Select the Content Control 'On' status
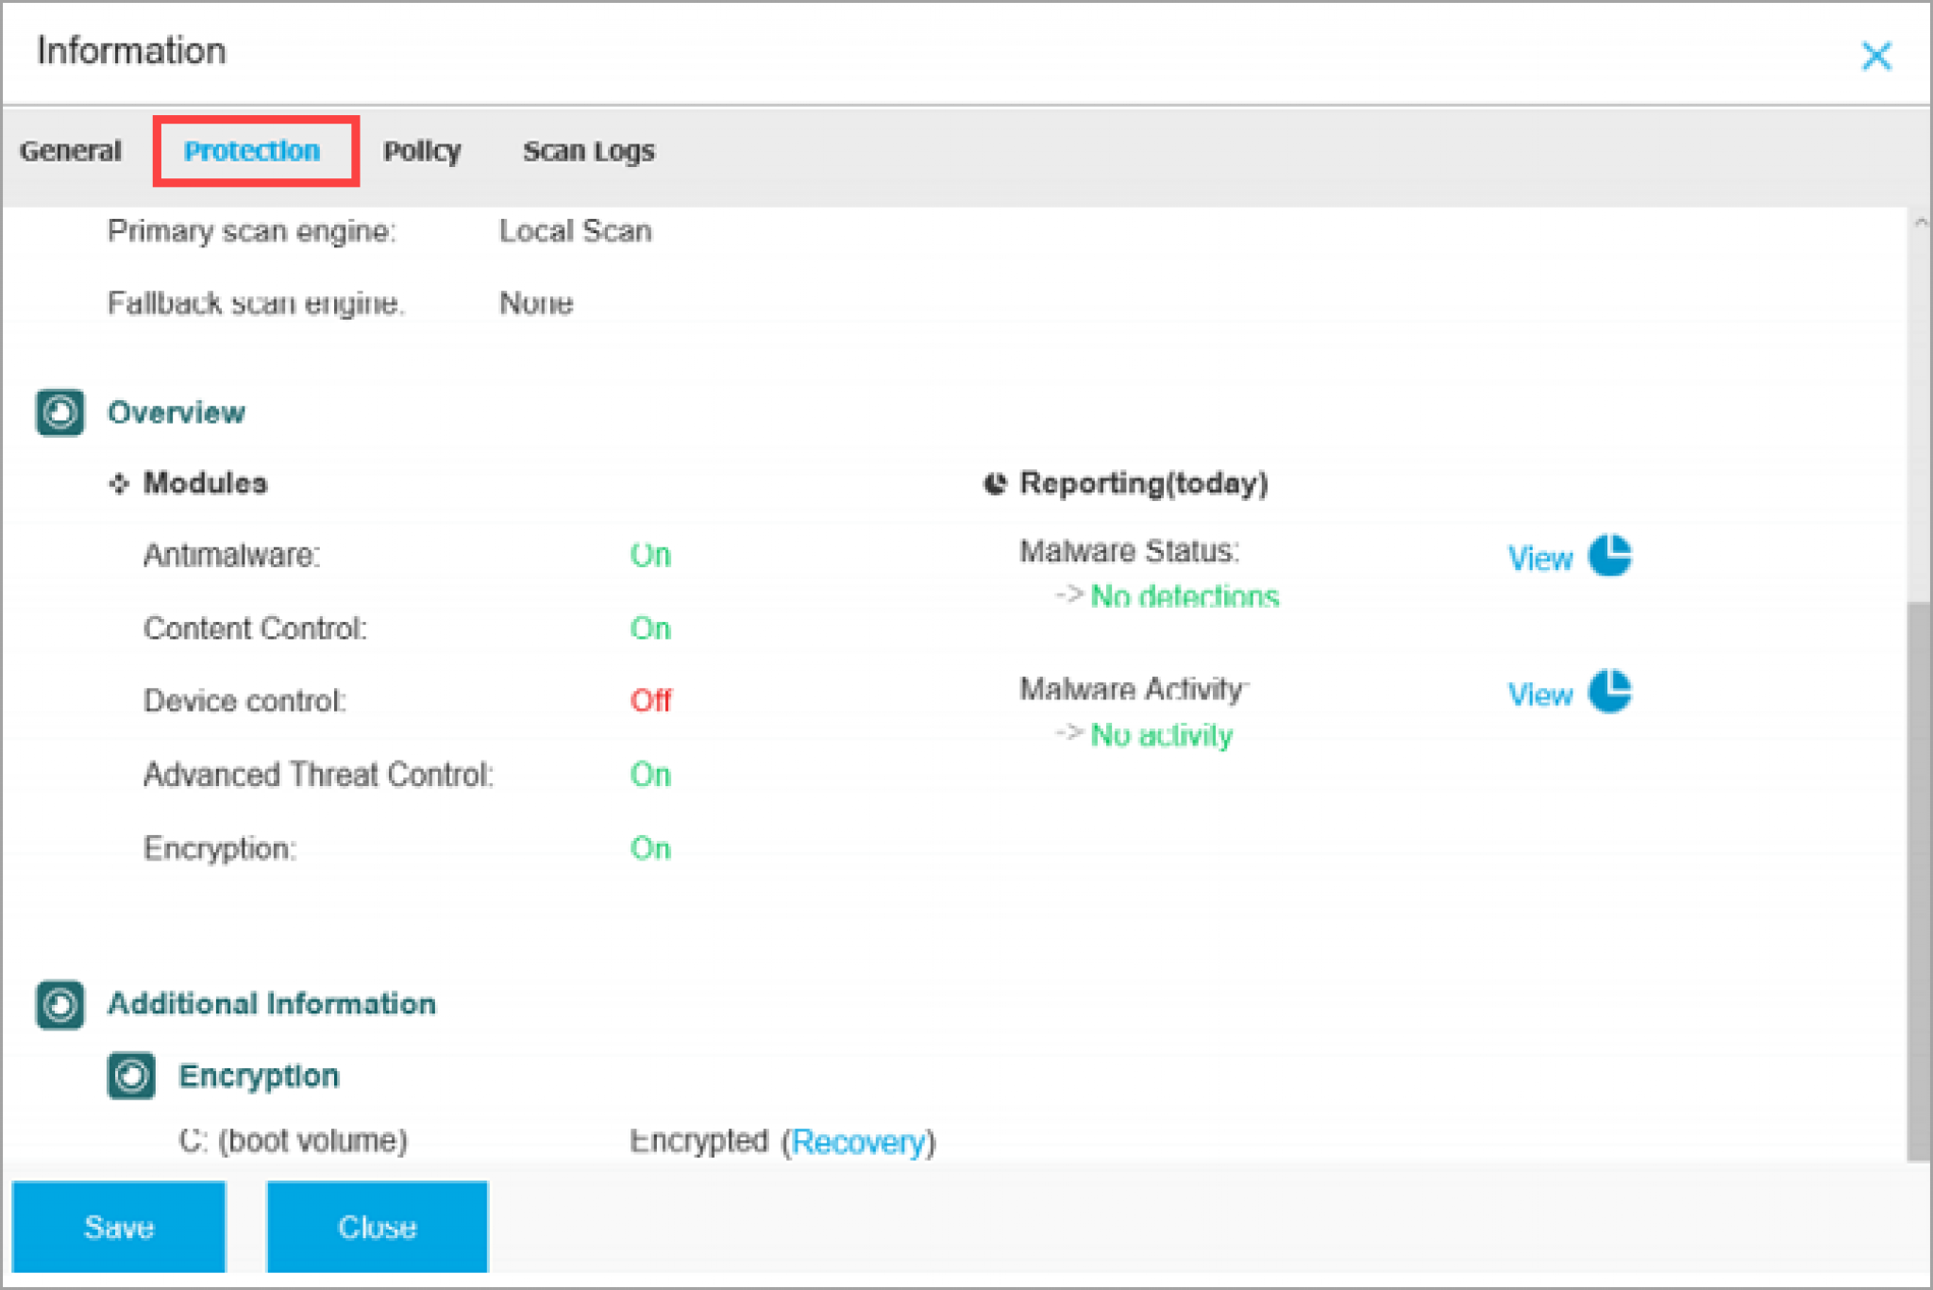 point(650,628)
